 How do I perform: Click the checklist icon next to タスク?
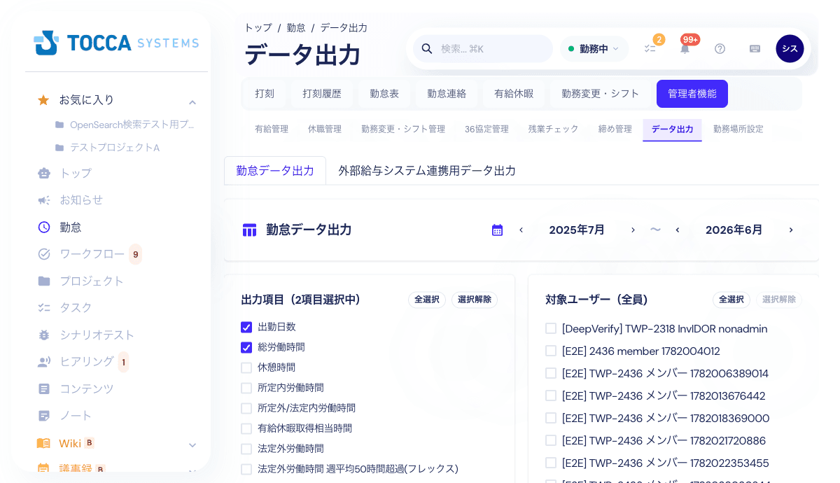coord(44,308)
